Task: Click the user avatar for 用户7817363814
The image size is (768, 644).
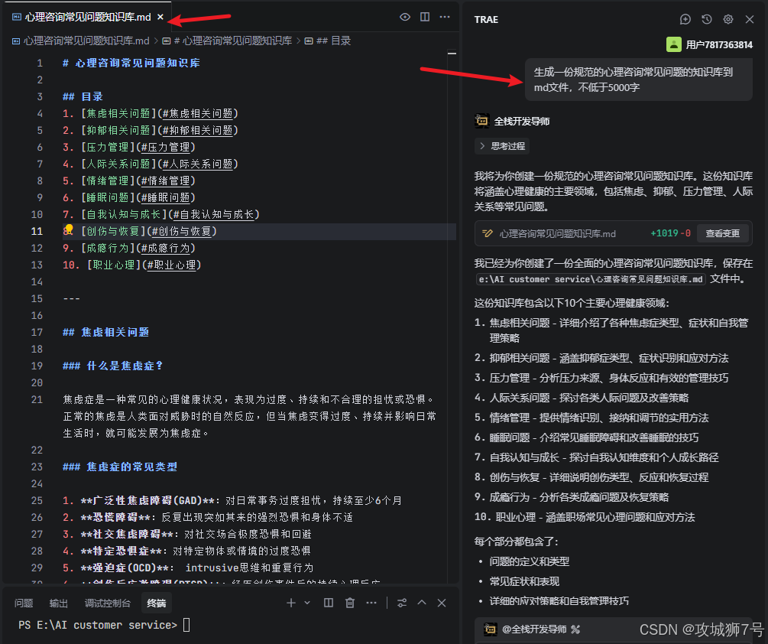Action: (x=674, y=44)
